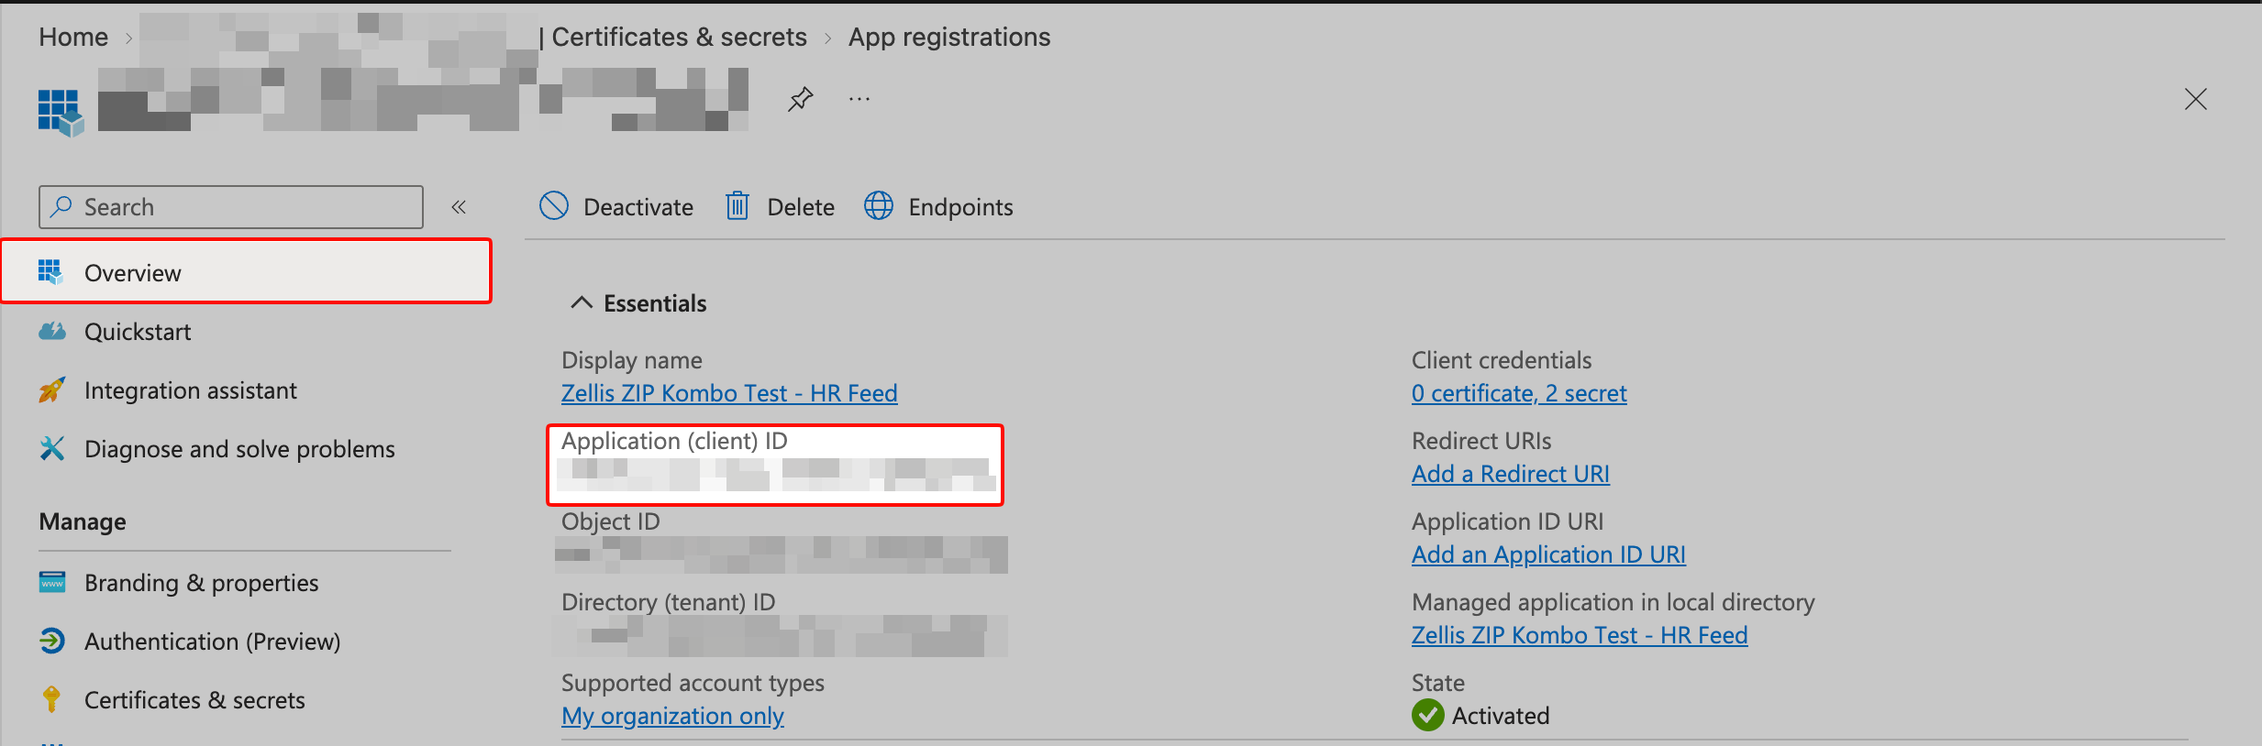Screen dimensions: 2262x746
Task: Click the Integration assistant rocket icon
Action: coord(52,390)
